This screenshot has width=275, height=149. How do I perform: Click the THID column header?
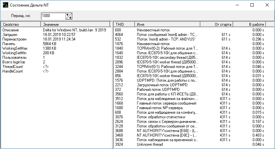tap(124, 25)
